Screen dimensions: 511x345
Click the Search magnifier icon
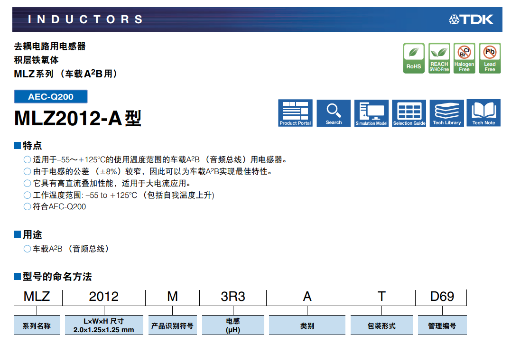coord(334,113)
